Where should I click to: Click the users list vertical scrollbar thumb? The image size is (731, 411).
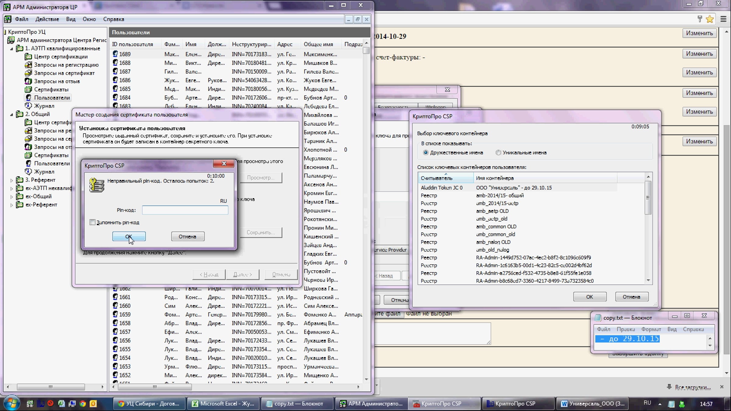tap(366, 50)
